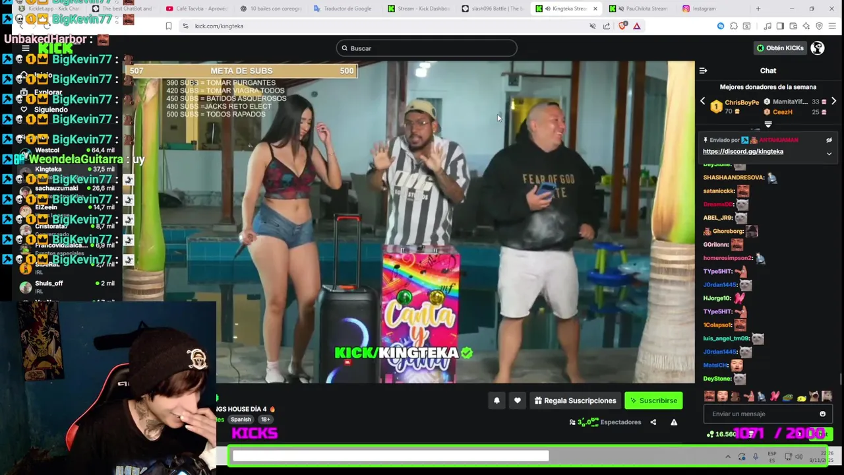
Task: Click ChrisBoyPe top donor name
Action: [x=742, y=102]
